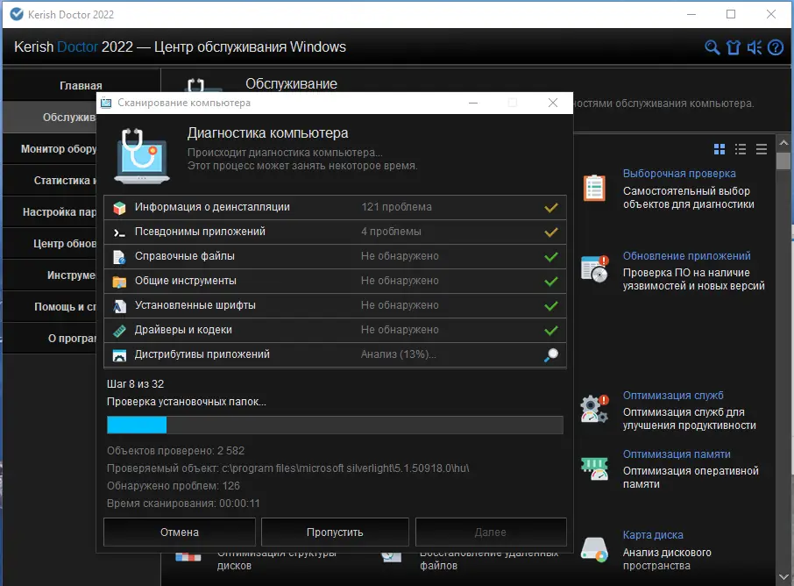794x586 pixels.
Task: Maximize the Kerish Doctor 2022 window
Action: point(731,14)
